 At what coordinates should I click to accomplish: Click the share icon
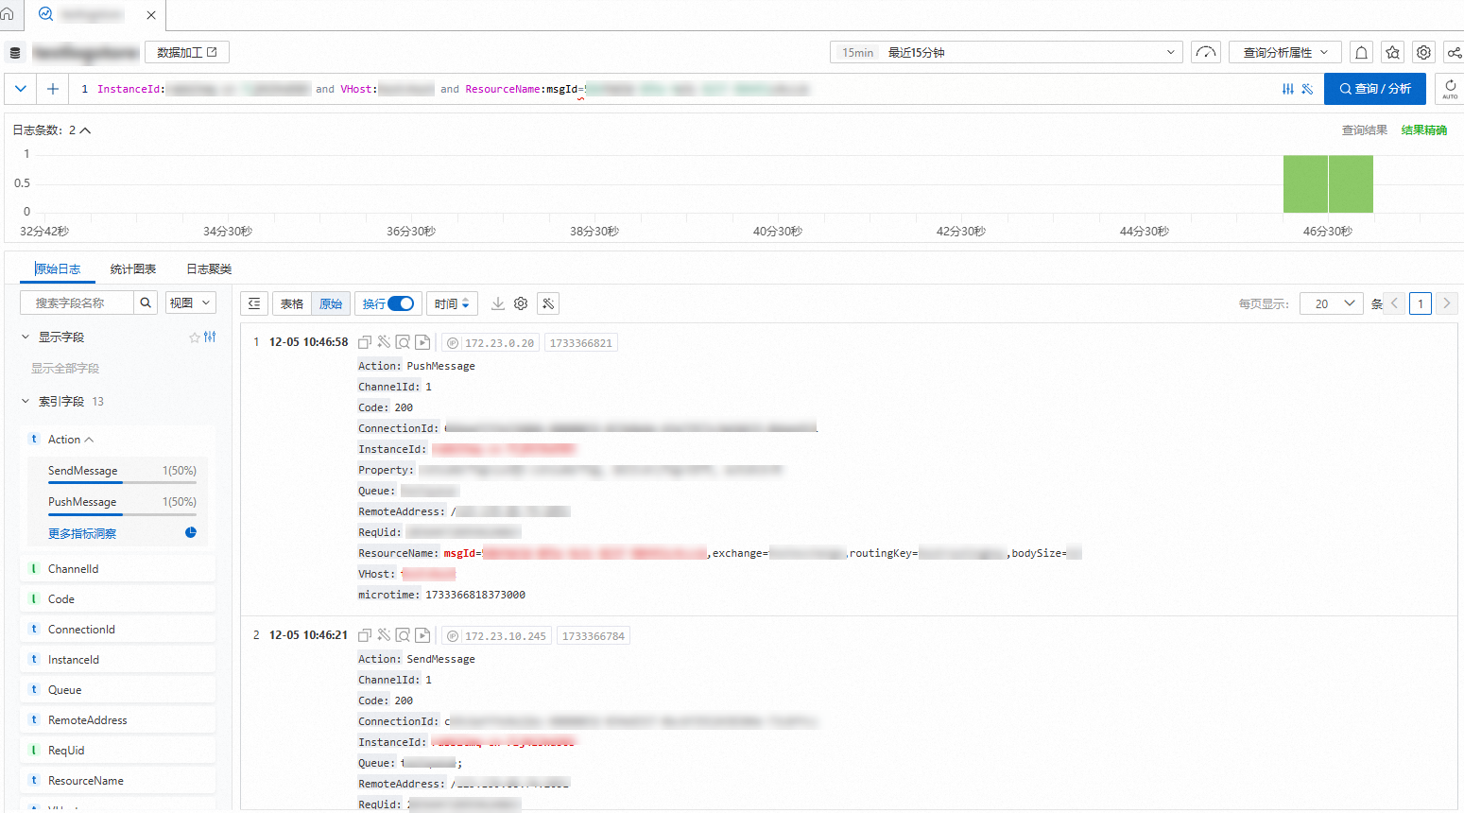point(1455,52)
